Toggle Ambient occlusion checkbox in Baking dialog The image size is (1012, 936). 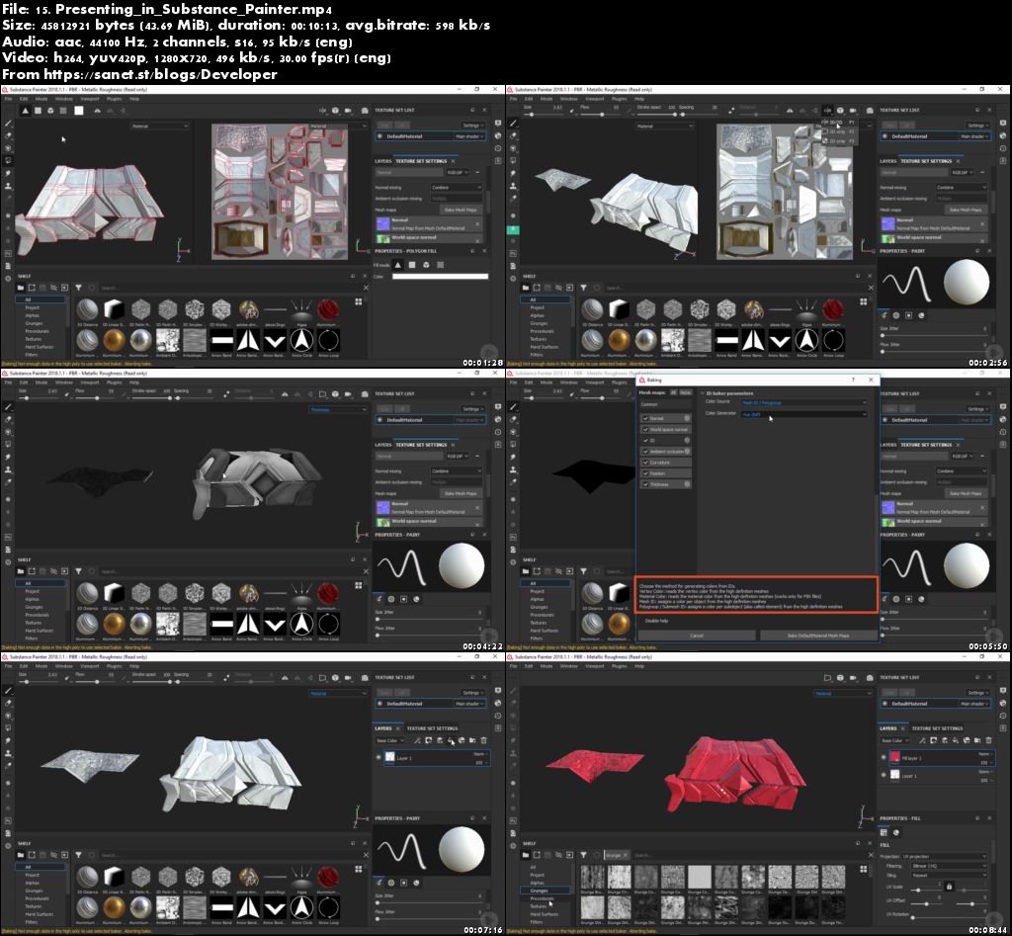click(645, 452)
